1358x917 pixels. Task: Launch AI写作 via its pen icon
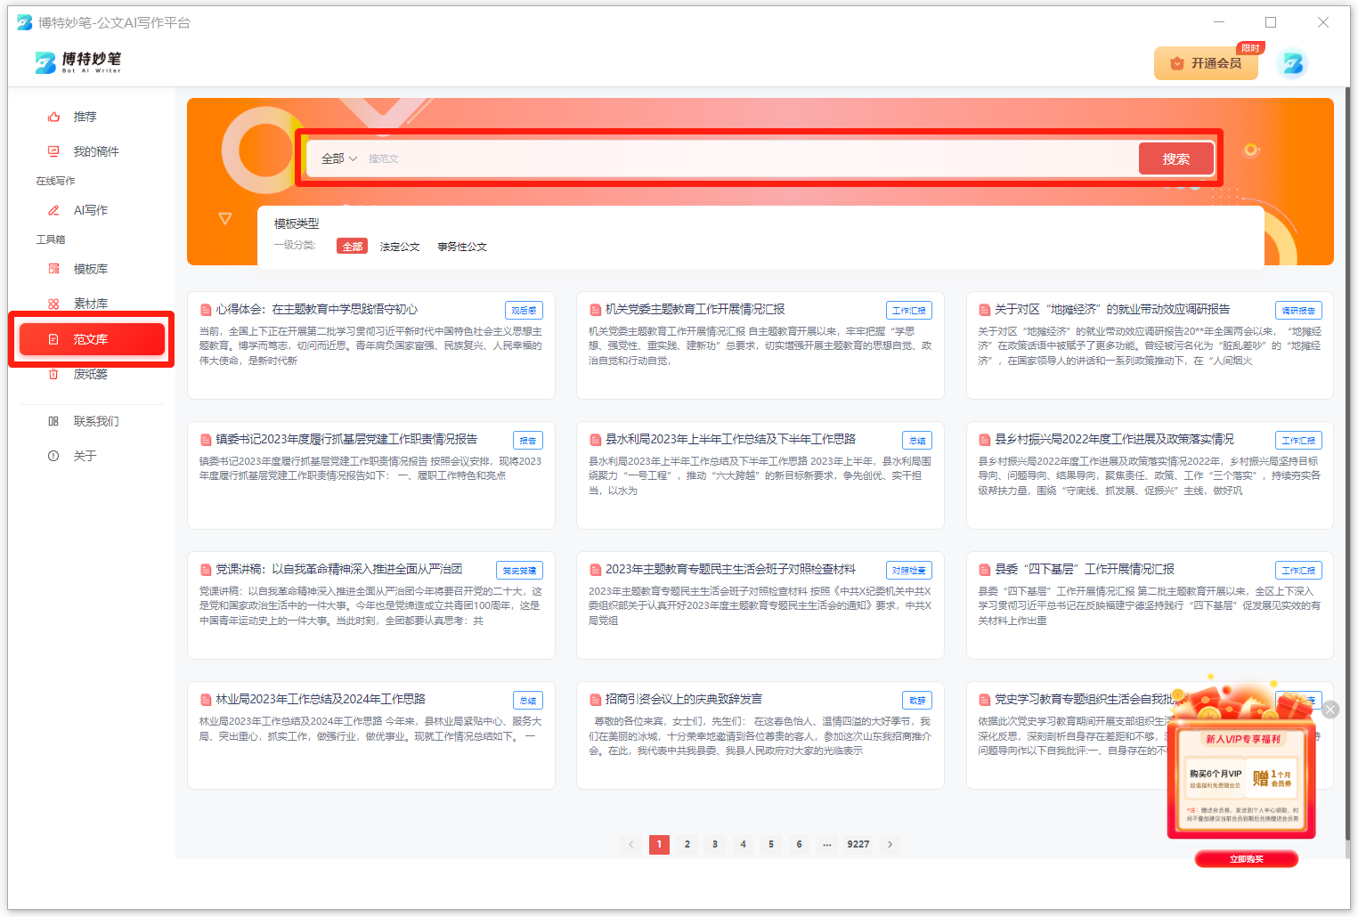53,210
